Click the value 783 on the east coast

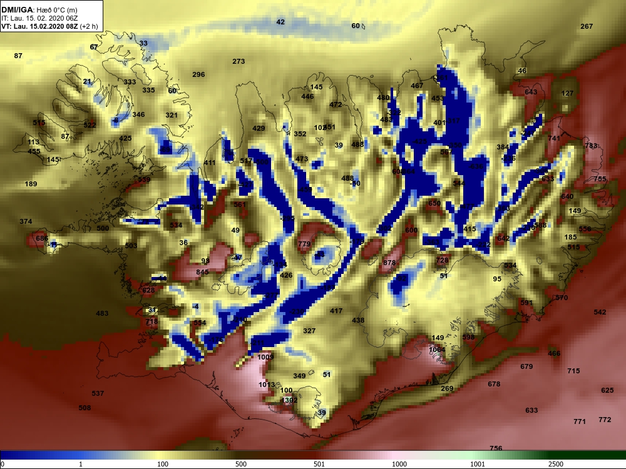(x=591, y=146)
